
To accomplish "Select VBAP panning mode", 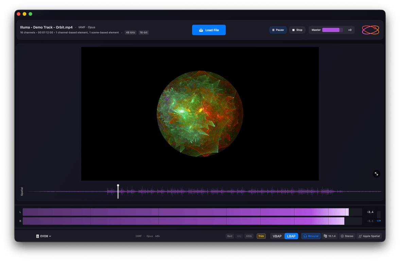I will pos(277,236).
